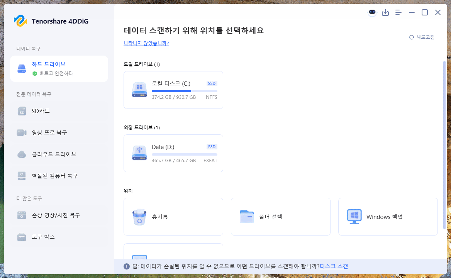Click the SSD badge on 로컬 디스크 (C:)
Image resolution: width=451 pixels, height=278 pixels.
tap(212, 83)
